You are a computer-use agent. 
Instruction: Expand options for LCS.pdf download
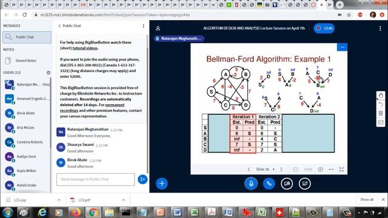tap(124, 200)
